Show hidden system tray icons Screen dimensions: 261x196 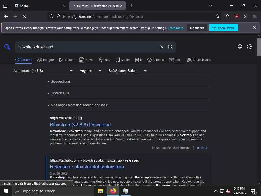tap(216, 191)
